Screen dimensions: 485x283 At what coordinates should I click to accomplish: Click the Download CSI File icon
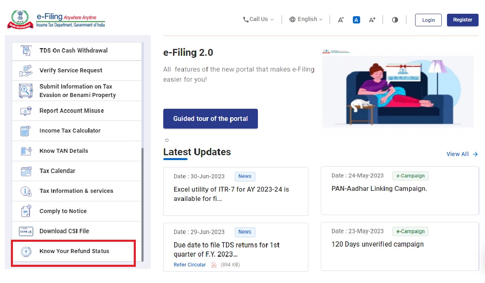click(x=26, y=231)
